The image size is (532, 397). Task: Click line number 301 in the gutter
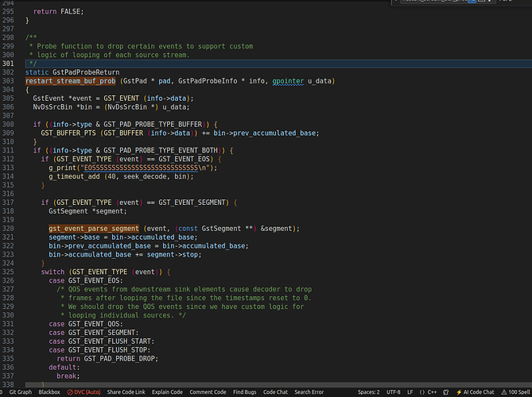(x=8, y=64)
